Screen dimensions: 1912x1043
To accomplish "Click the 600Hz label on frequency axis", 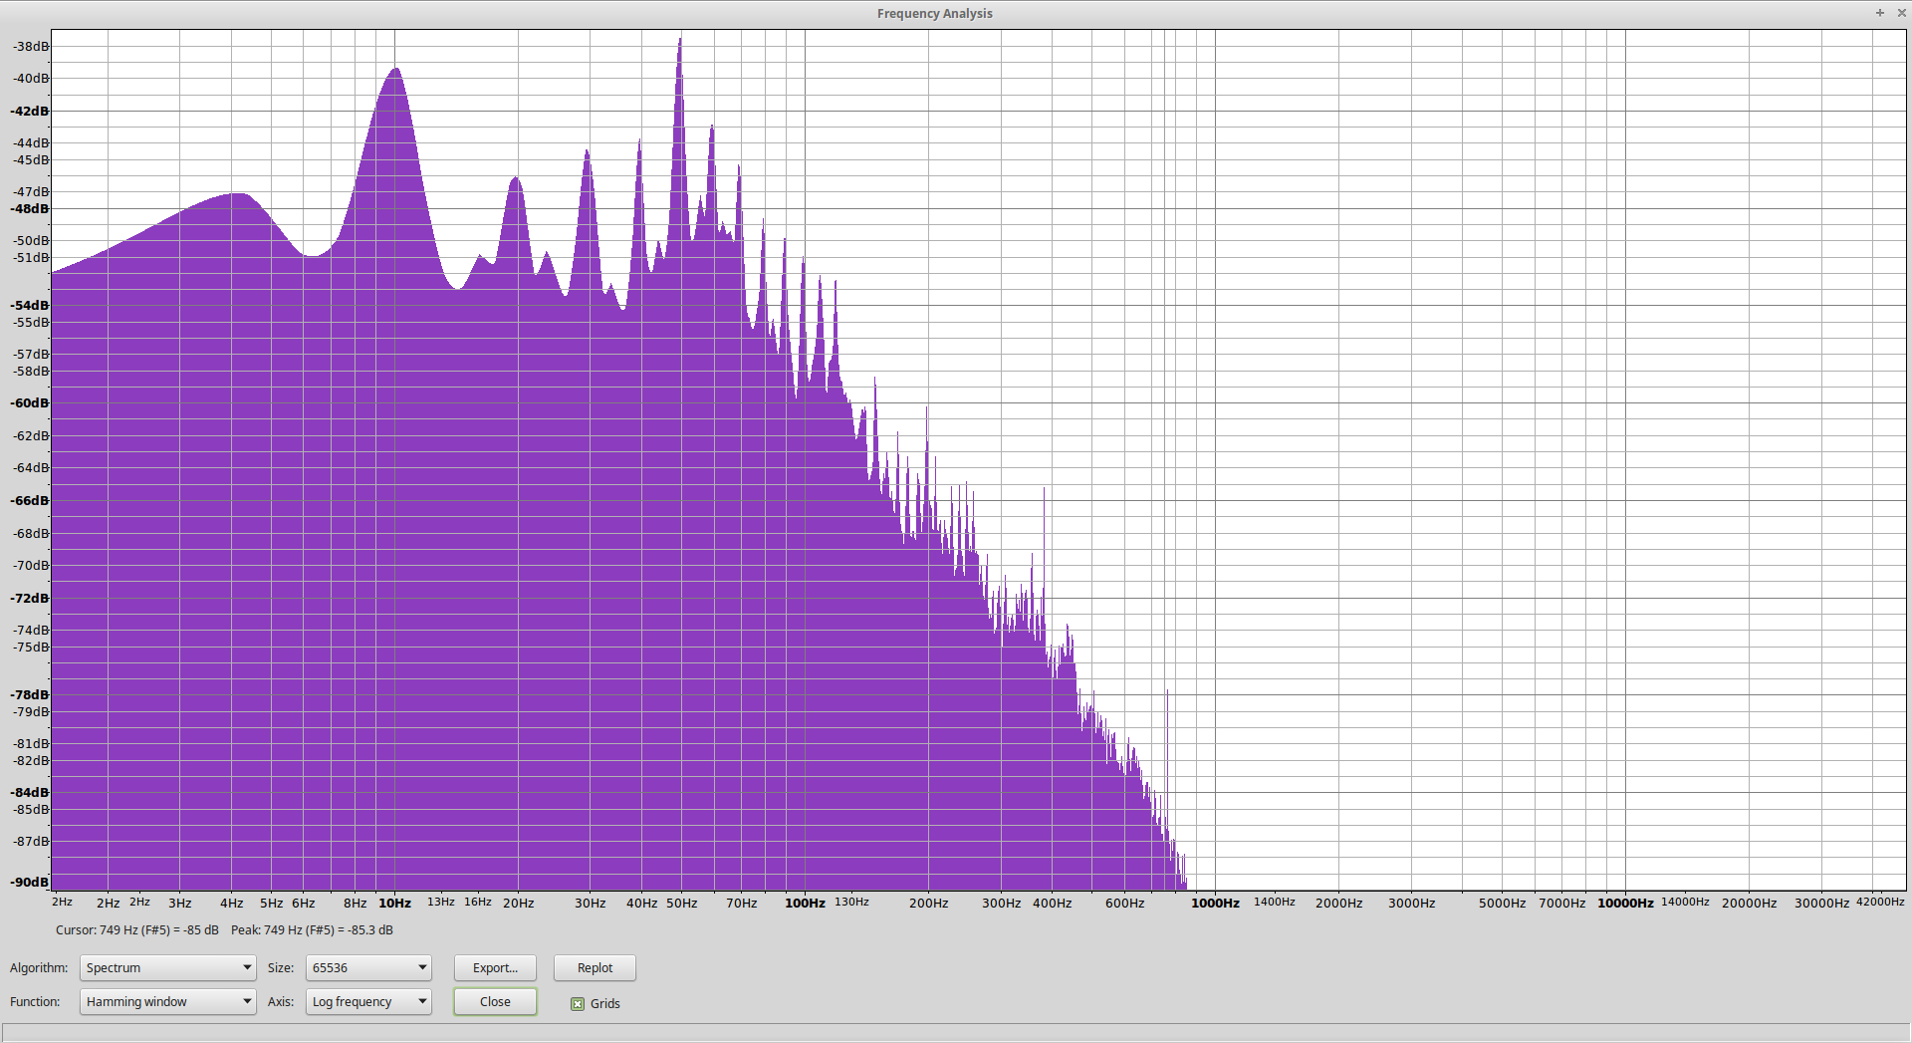I will click(1124, 903).
